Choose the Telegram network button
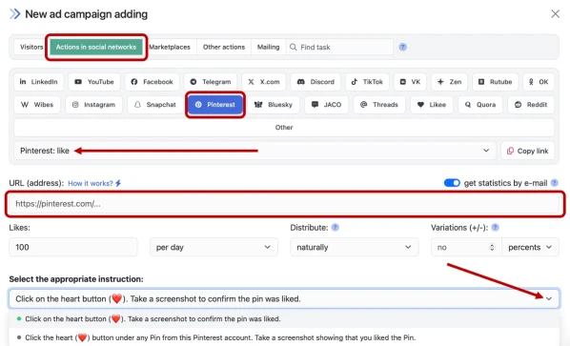Image resolution: width=570 pixels, height=346 pixels. 211,82
